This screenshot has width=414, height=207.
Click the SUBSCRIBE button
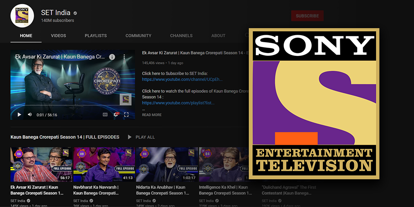tap(307, 16)
